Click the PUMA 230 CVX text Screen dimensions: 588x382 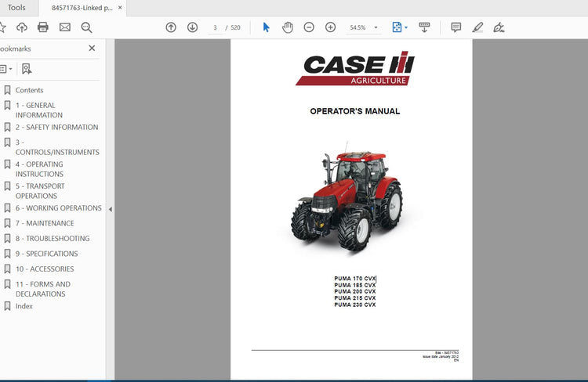tap(354, 305)
